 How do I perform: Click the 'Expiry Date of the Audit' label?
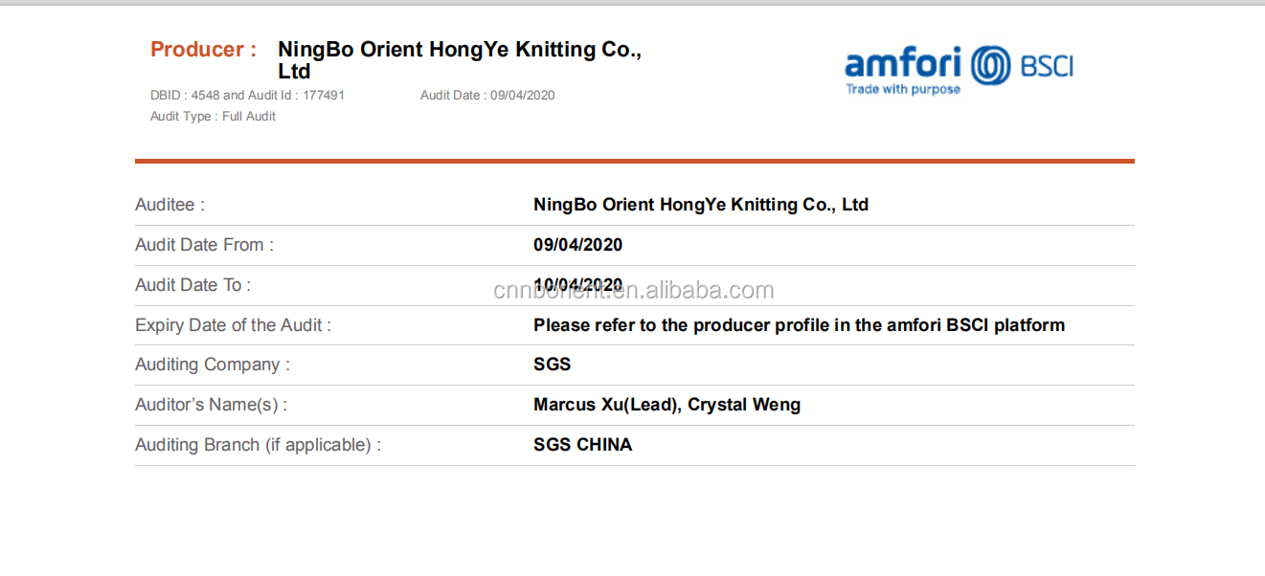pyautogui.click(x=233, y=325)
